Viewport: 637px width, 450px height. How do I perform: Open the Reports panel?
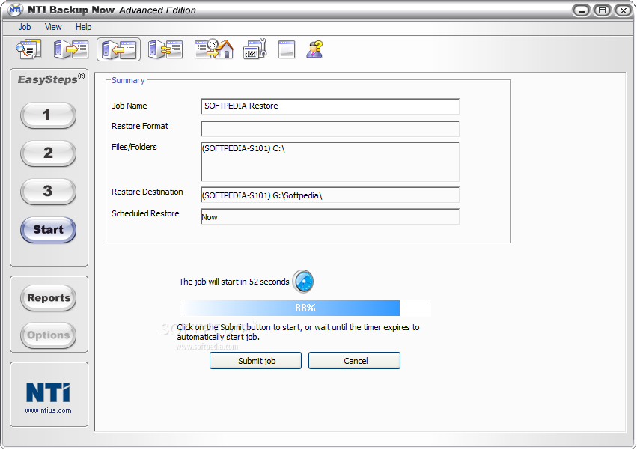pos(49,298)
